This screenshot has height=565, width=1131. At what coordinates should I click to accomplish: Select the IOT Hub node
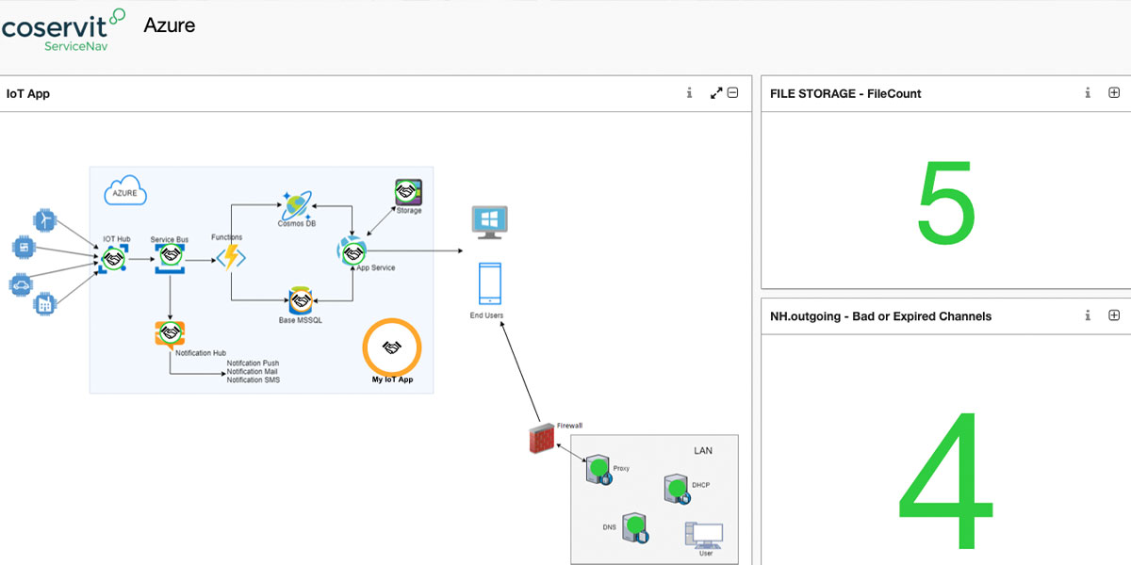tap(113, 258)
